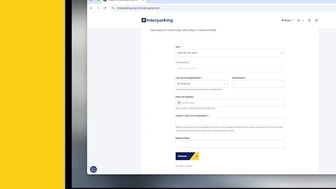336x189 pixels.
Task: Open the Stad dropdown
Action: (229, 52)
